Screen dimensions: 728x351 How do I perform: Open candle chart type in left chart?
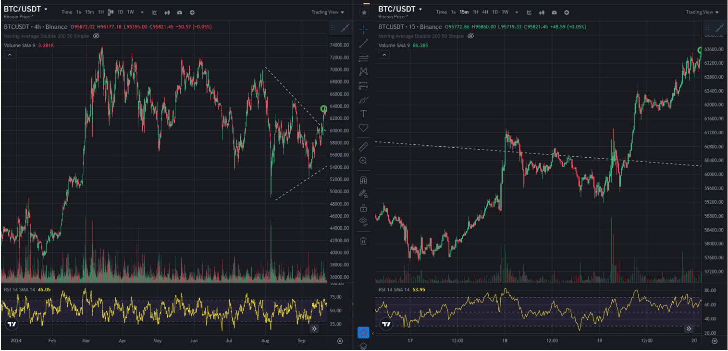tap(167, 12)
